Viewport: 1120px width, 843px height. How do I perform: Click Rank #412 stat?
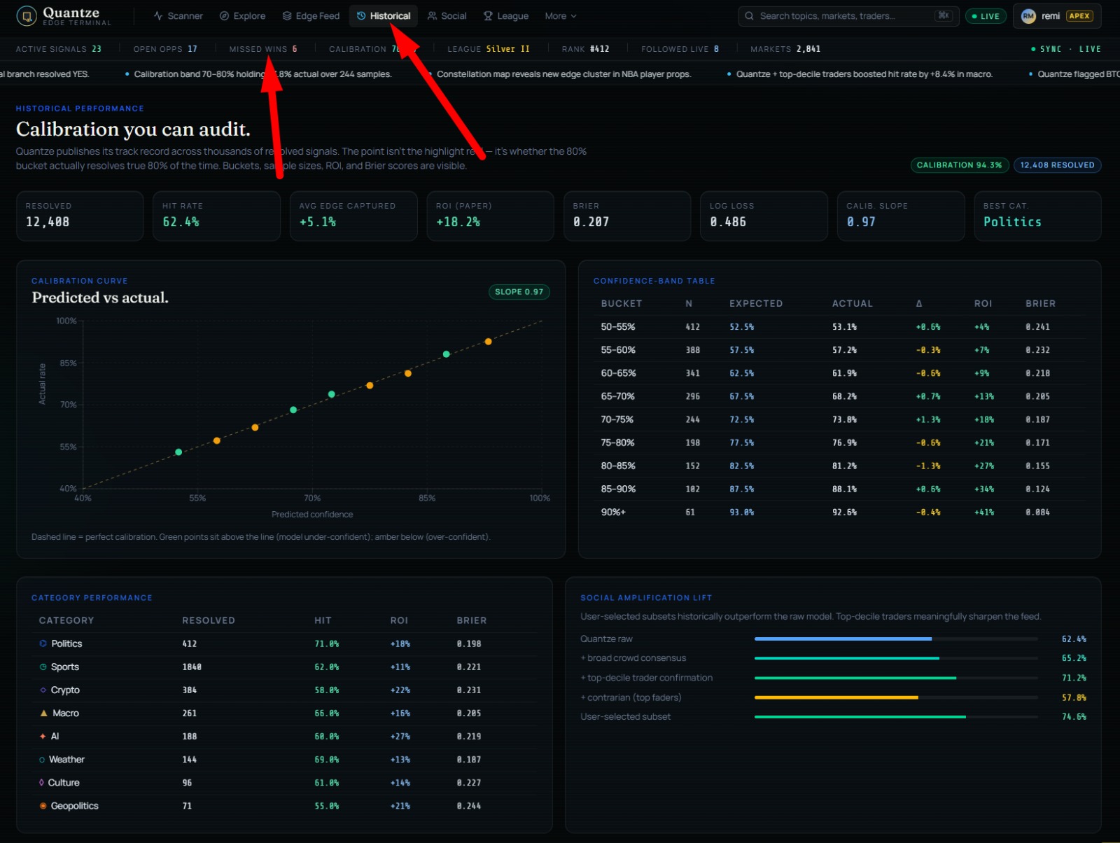click(x=585, y=49)
